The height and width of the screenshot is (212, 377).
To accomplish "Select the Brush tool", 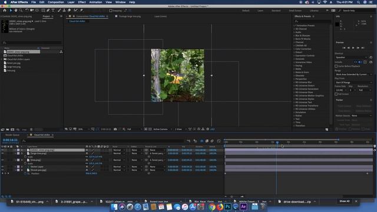I will click(59, 11).
